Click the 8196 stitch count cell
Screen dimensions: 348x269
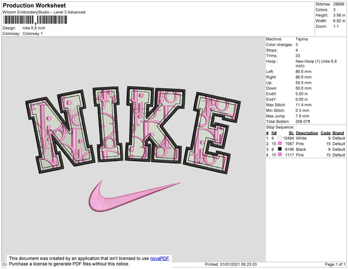point(289,149)
